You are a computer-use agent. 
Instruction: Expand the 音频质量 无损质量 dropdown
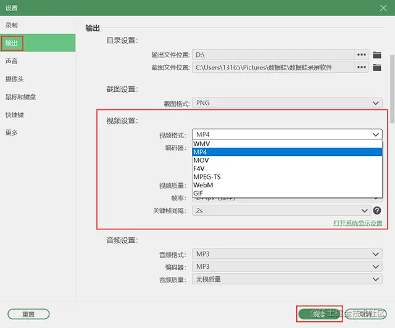point(287,279)
